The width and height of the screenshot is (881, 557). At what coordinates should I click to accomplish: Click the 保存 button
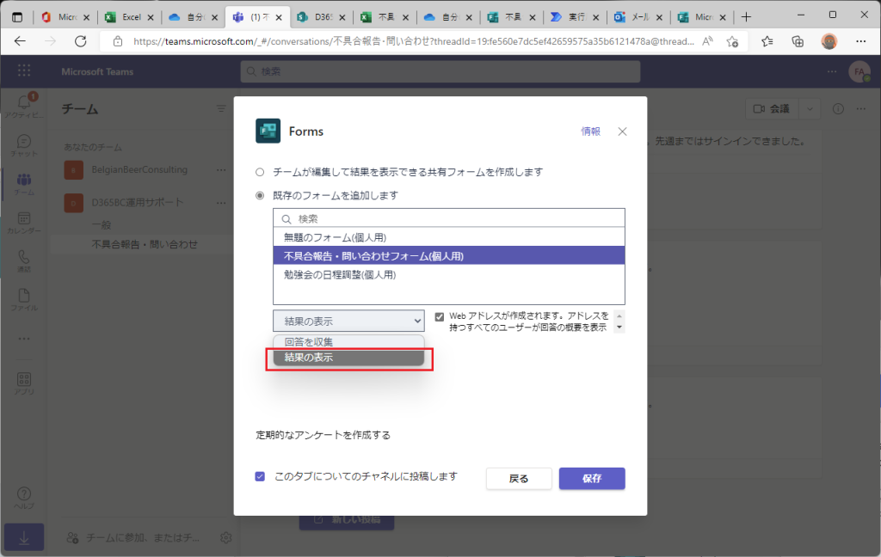click(x=592, y=479)
